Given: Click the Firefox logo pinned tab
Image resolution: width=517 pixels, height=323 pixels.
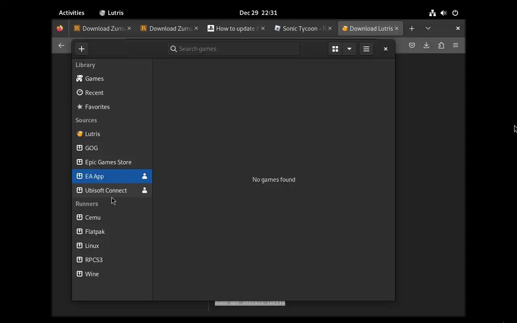Looking at the screenshot, I should click(x=60, y=28).
